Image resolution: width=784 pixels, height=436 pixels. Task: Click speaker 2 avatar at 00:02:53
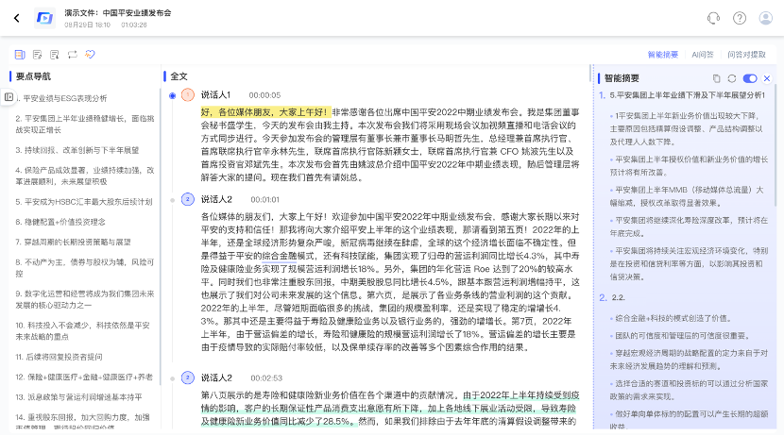[x=188, y=377]
